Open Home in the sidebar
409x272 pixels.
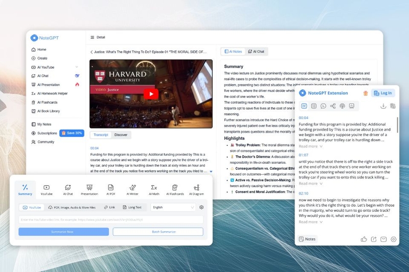click(39, 50)
